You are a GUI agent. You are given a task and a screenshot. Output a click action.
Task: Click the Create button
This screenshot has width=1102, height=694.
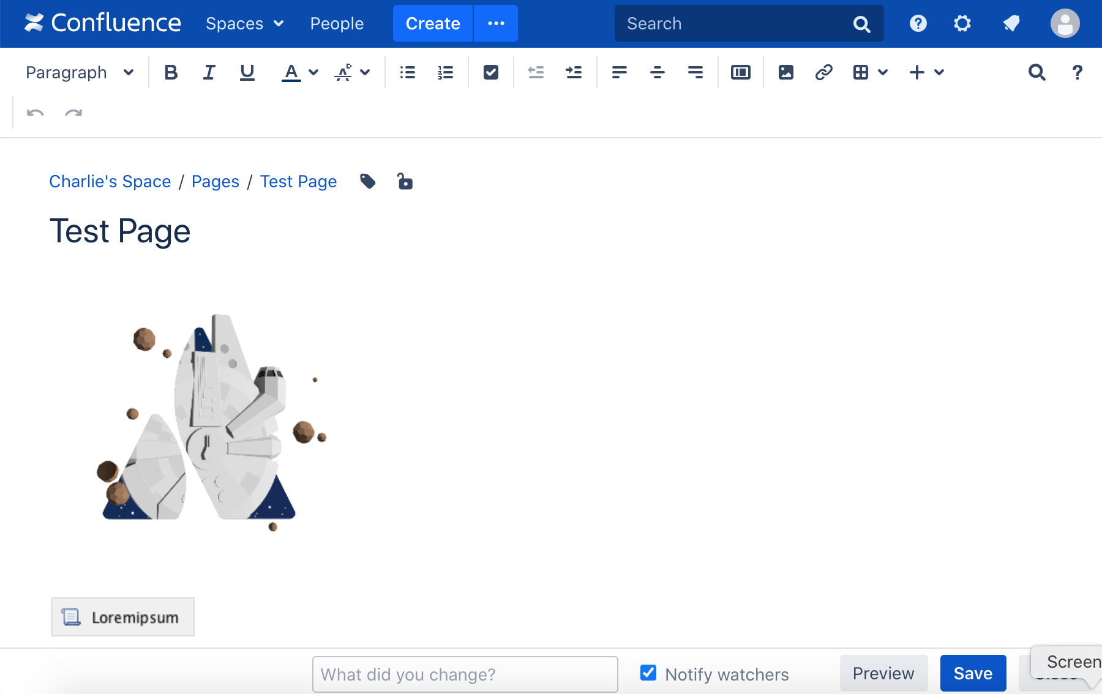click(x=433, y=23)
